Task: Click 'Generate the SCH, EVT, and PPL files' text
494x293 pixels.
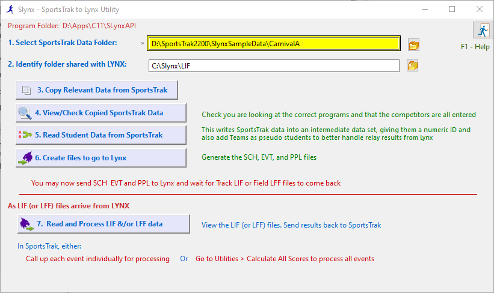Action: [259, 157]
